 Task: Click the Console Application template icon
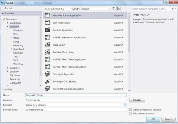tap(48, 30)
